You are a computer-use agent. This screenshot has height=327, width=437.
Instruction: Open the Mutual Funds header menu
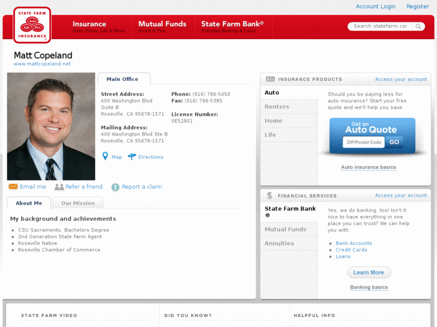162,27
